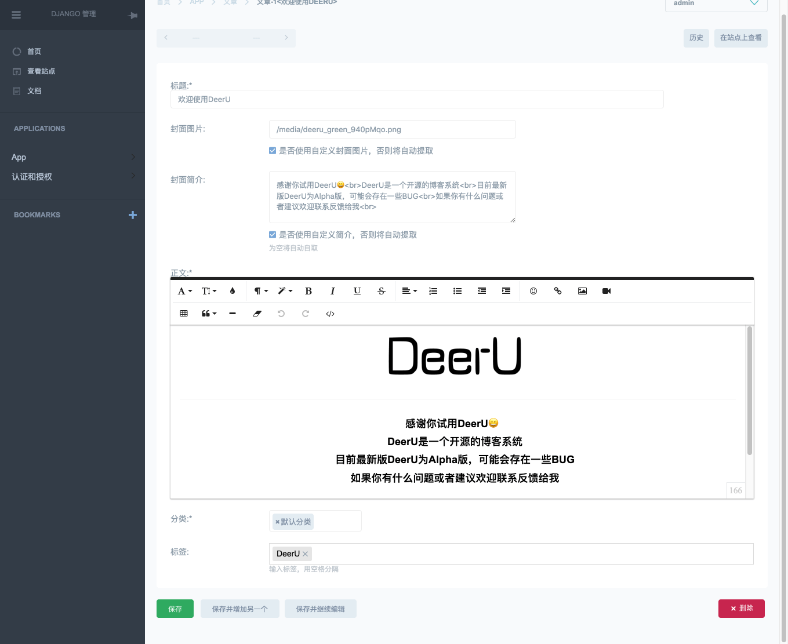Click the red 删除 button

click(x=742, y=609)
